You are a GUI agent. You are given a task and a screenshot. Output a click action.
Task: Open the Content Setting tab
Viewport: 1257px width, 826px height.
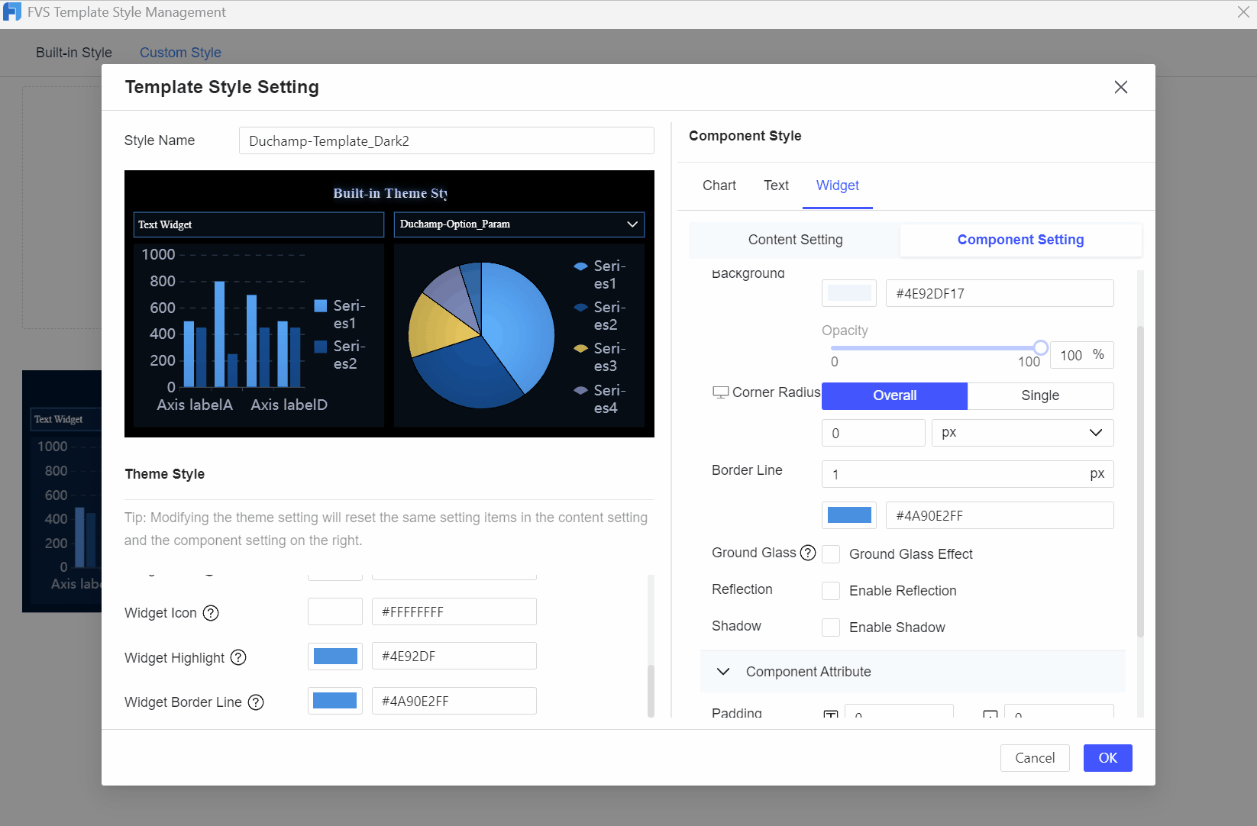tap(795, 240)
